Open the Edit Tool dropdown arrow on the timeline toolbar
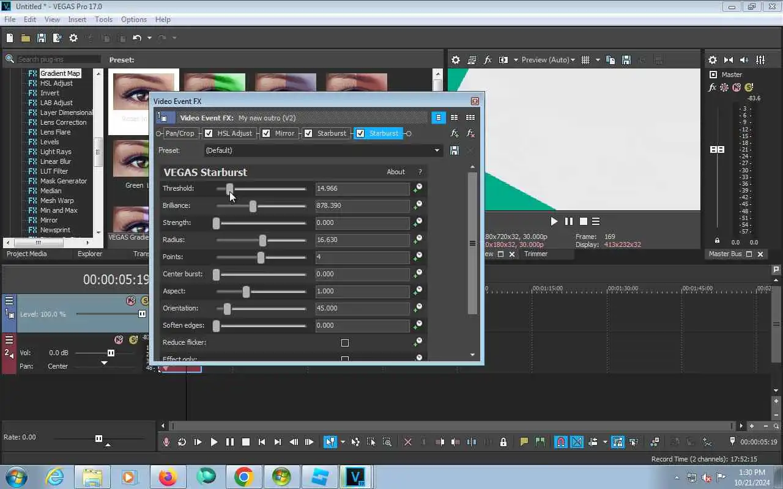The image size is (783, 489). click(343, 442)
